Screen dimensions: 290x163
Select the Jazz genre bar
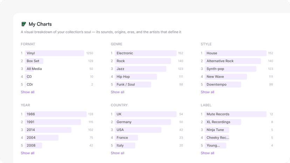pyautogui.click(x=140, y=69)
